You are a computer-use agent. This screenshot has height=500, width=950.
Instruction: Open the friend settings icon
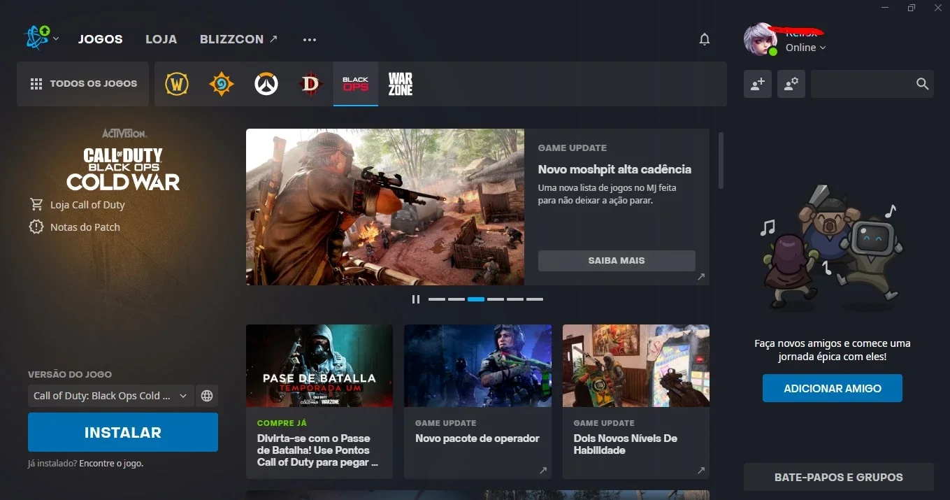(x=791, y=84)
